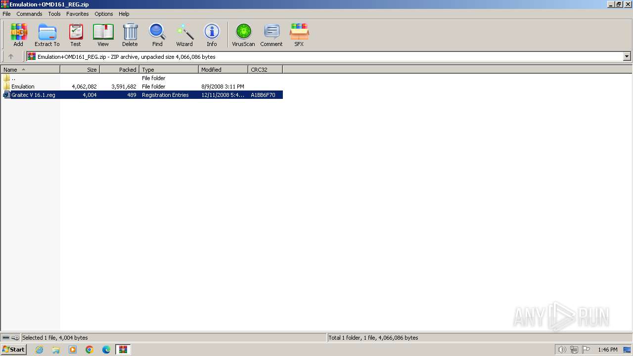Open the View file tool

[103, 35]
